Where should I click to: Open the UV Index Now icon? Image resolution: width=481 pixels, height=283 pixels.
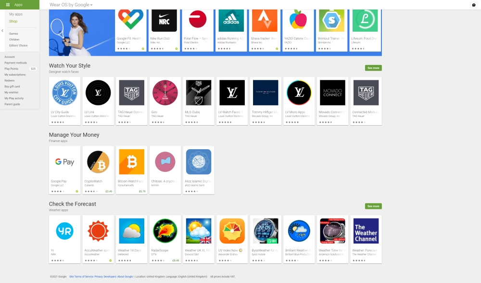[x=232, y=231]
